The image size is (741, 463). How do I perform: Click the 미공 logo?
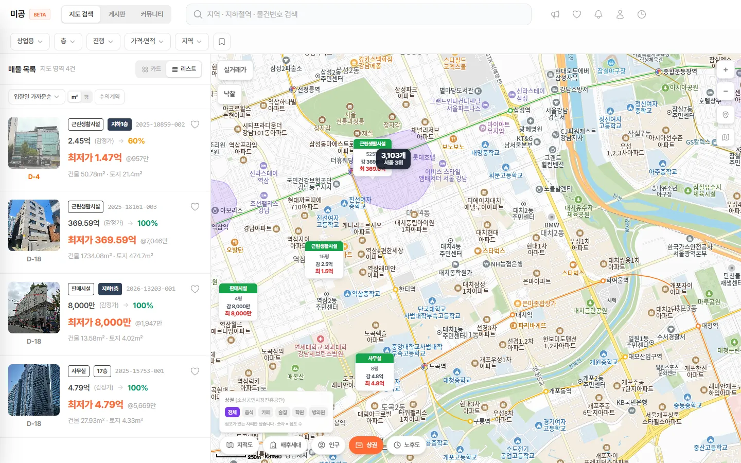coord(17,14)
